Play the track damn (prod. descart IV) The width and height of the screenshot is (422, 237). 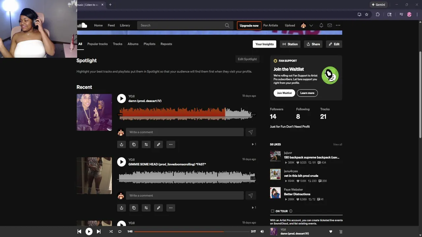(121, 98)
